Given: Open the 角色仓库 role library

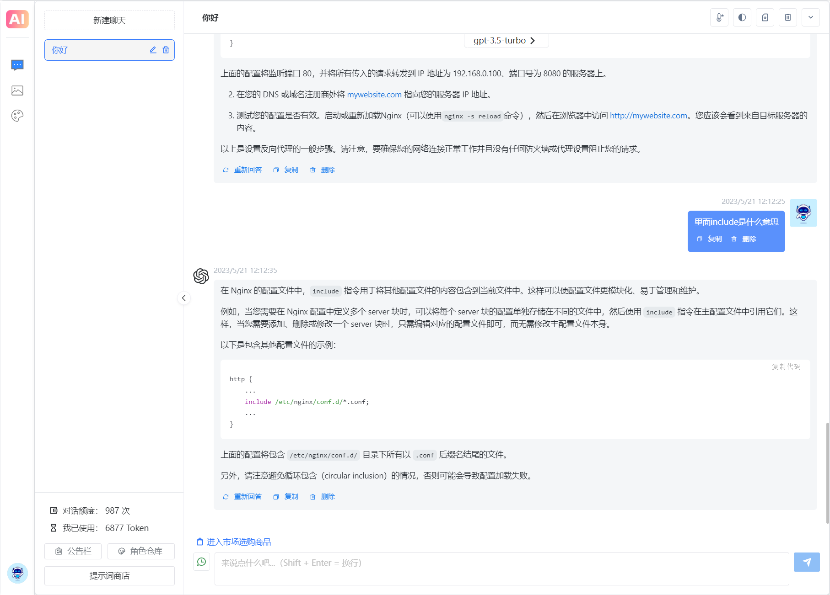Looking at the screenshot, I should tap(141, 551).
